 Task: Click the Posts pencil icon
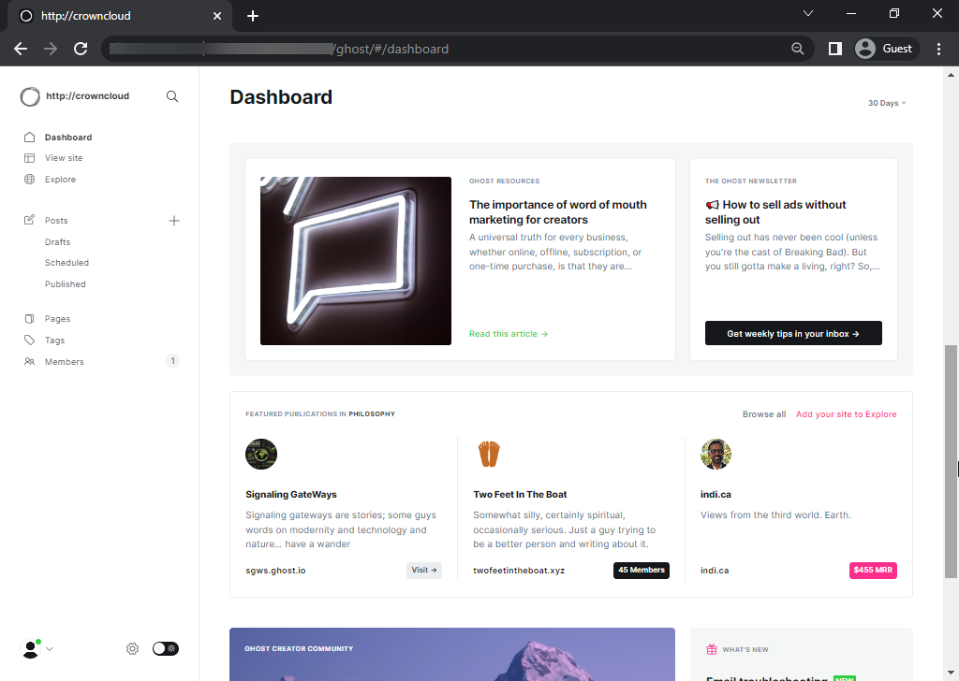click(29, 220)
